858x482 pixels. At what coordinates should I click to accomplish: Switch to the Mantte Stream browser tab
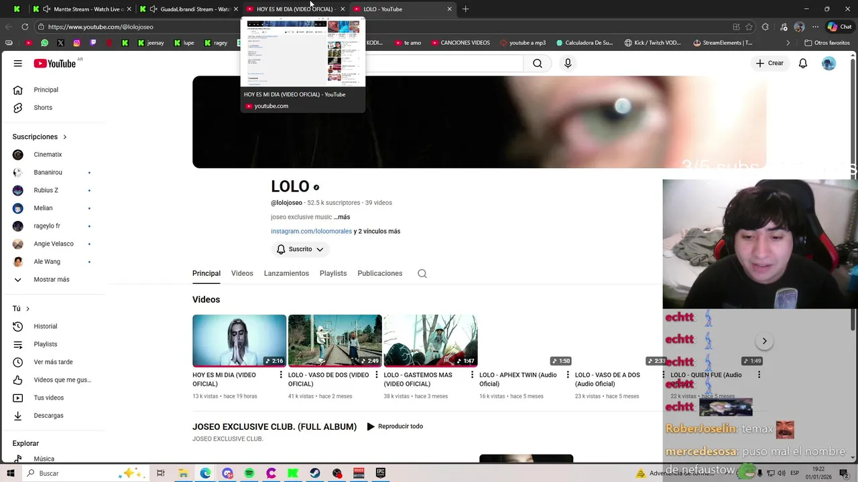tap(81, 9)
